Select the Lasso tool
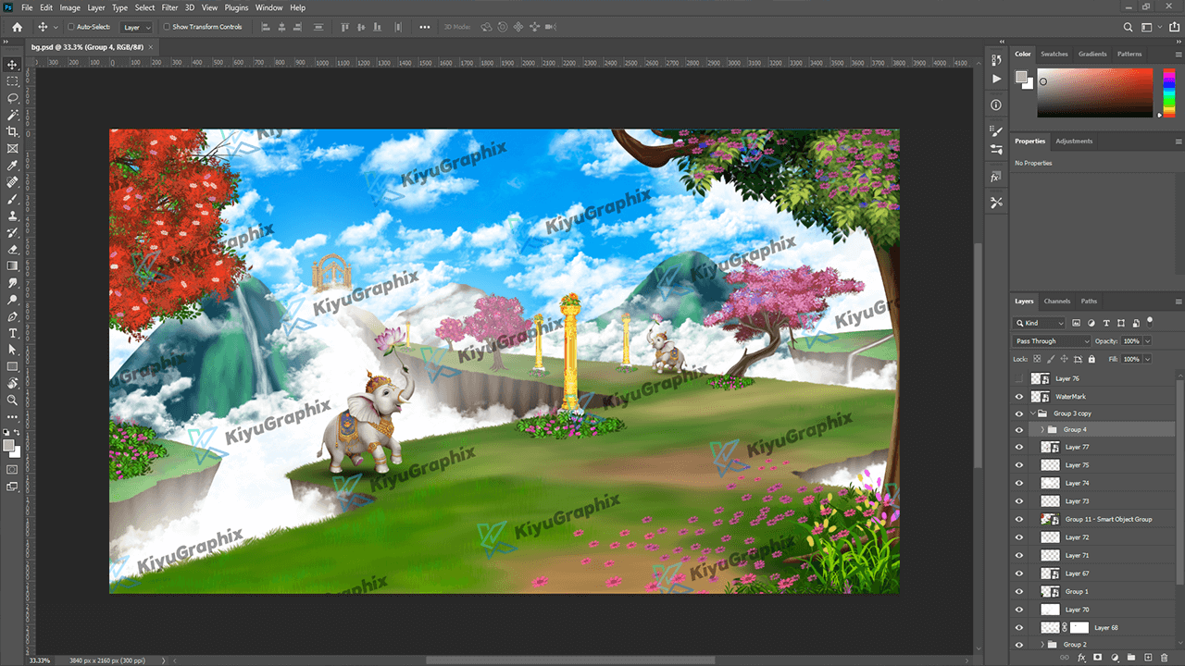 13,98
